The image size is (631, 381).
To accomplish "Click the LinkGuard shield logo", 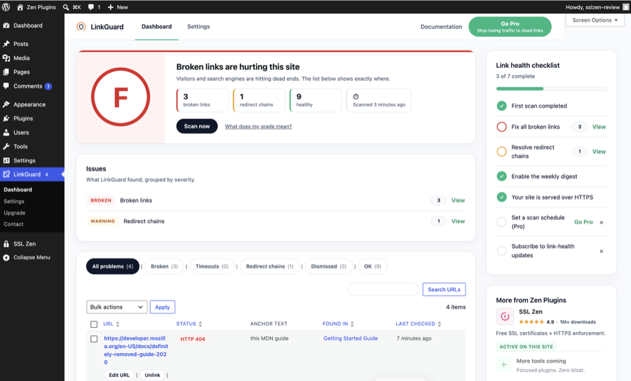I will (x=81, y=27).
